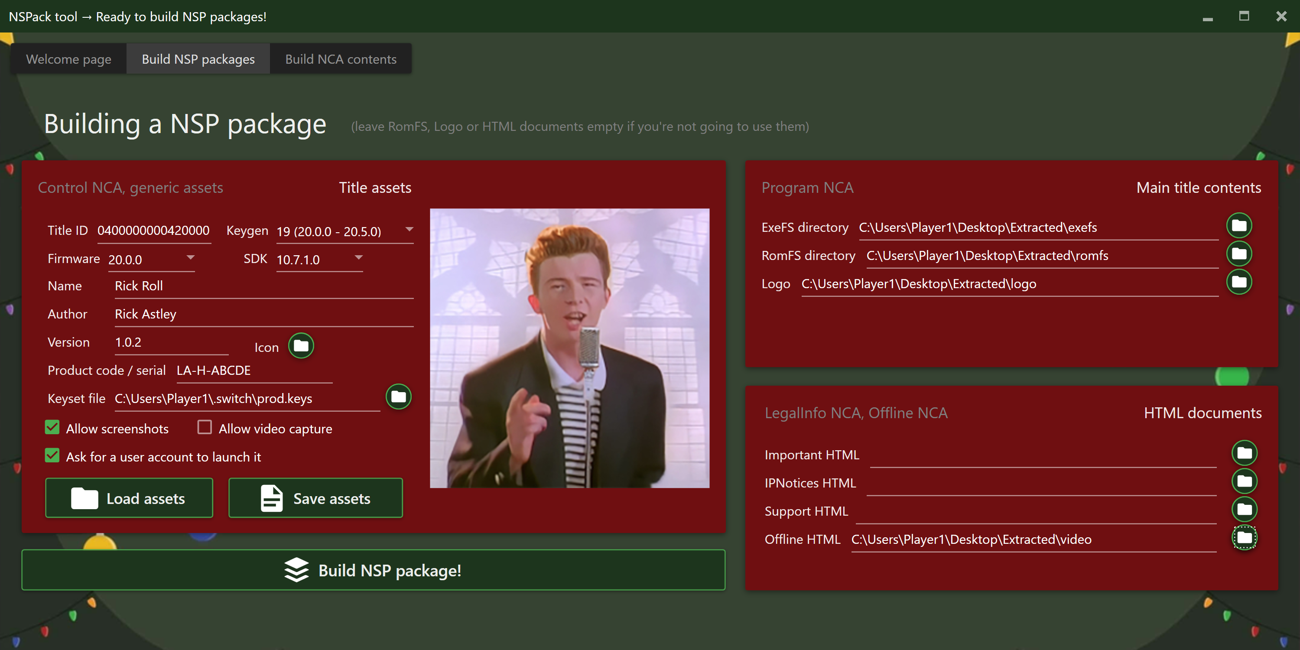Browse for the Logo directory
This screenshot has width=1300, height=650.
click(x=1239, y=282)
